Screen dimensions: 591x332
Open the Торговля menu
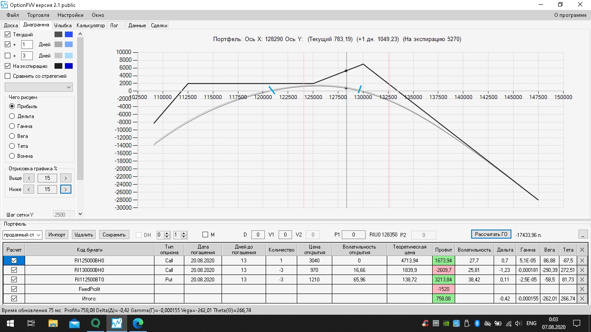point(39,15)
